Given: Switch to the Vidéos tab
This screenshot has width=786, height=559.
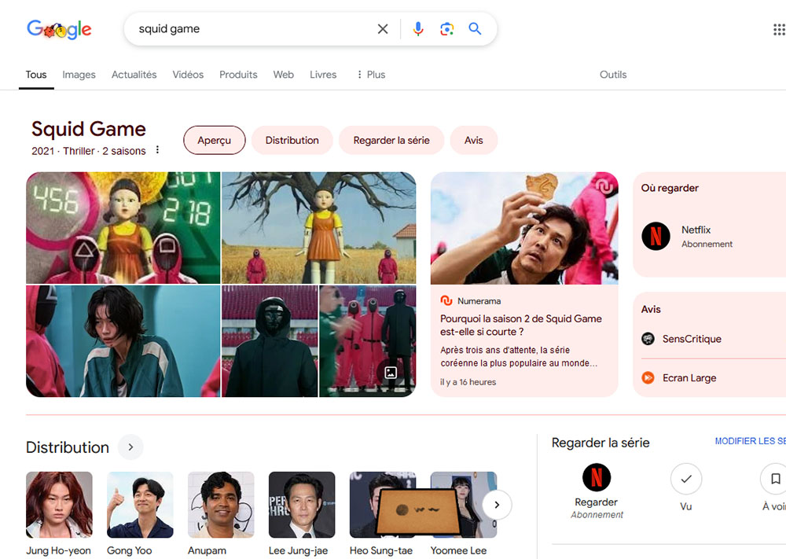Looking at the screenshot, I should [188, 75].
